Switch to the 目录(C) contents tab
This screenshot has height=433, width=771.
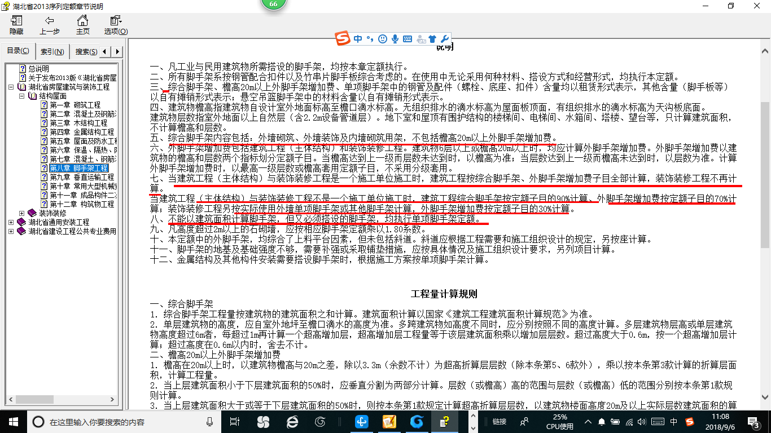click(x=18, y=51)
